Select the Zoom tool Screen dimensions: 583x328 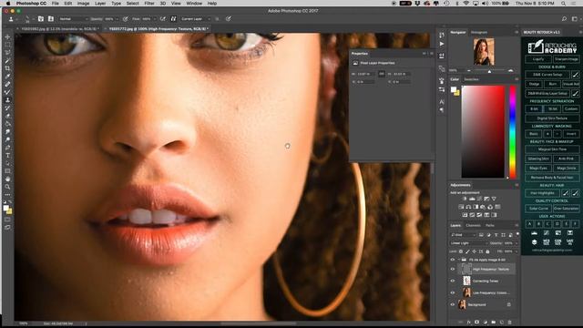tap(7, 187)
